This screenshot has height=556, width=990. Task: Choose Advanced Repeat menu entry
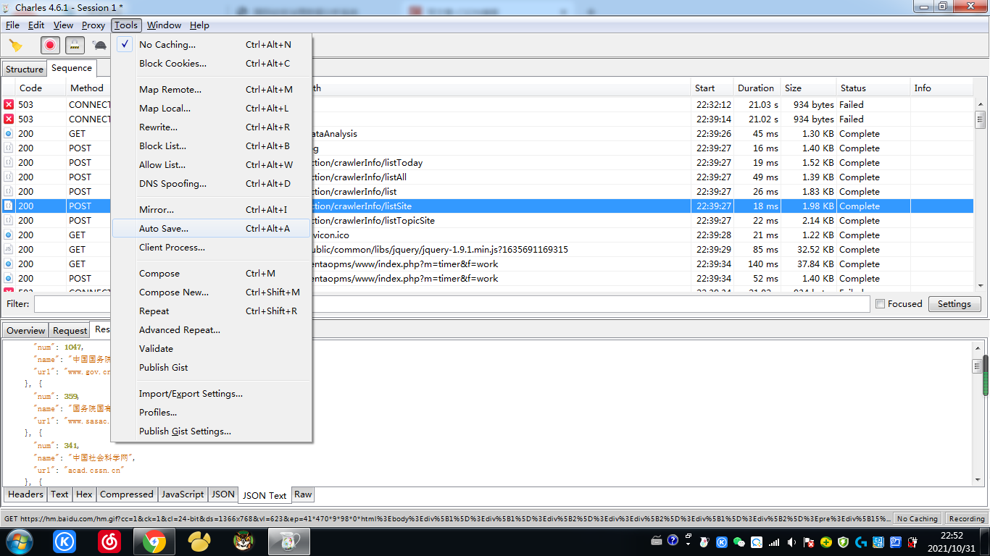point(212,330)
